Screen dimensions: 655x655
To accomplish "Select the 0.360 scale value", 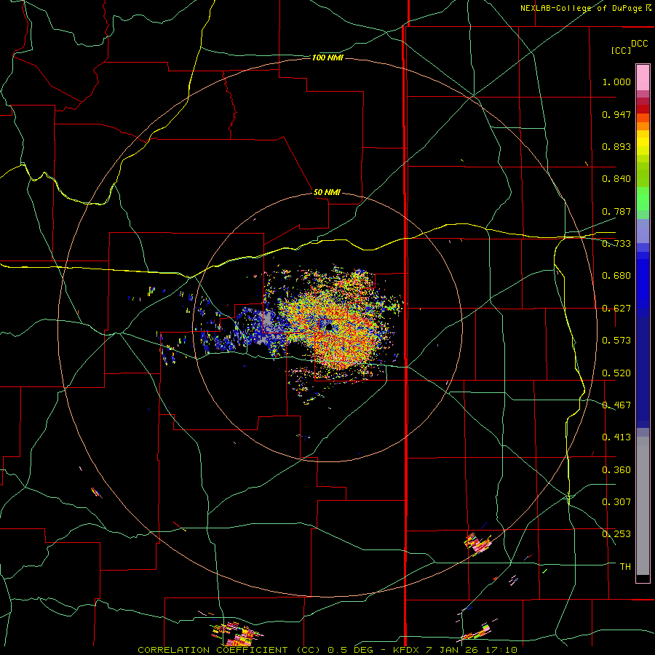I will [616, 470].
